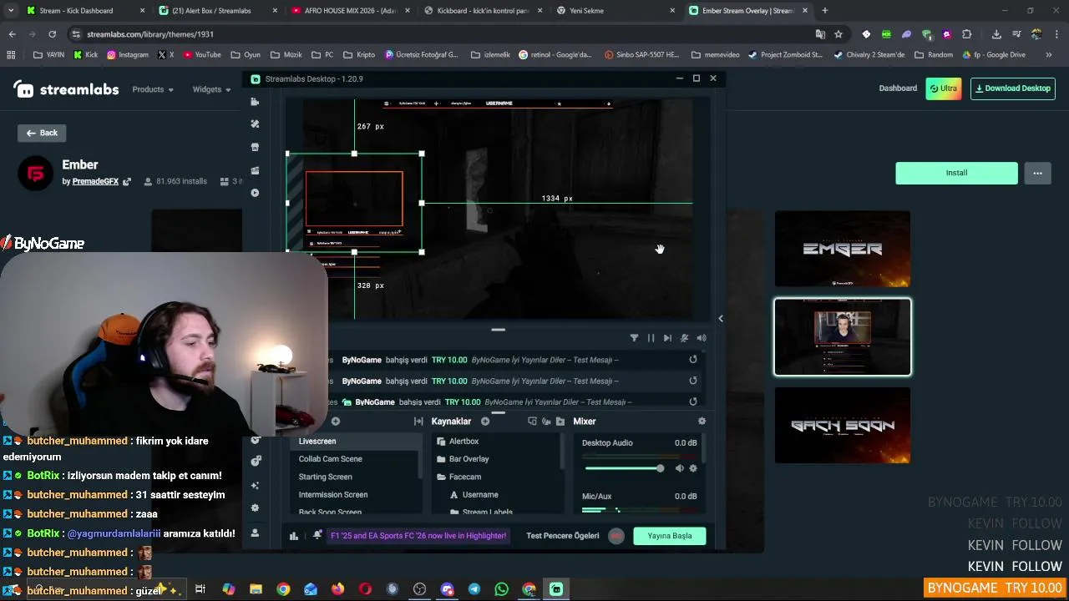Collapse the side panel chevron in Streamlabs editor

point(721,318)
